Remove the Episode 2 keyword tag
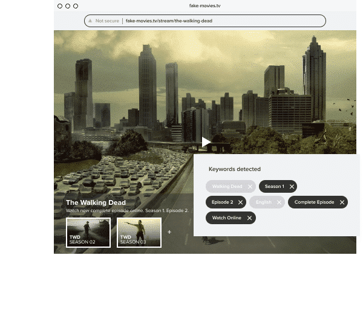363x313 pixels. (241, 202)
